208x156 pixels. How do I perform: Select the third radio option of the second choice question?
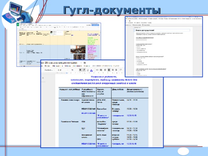tap(136, 63)
